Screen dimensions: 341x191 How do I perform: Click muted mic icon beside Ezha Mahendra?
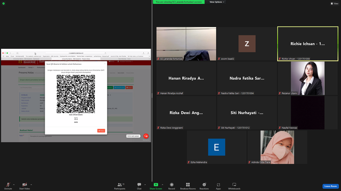click(189, 162)
